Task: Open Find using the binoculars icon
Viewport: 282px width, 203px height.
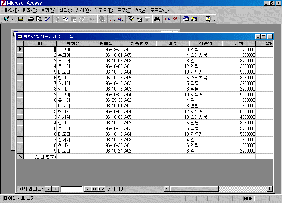Action: (x=157, y=19)
